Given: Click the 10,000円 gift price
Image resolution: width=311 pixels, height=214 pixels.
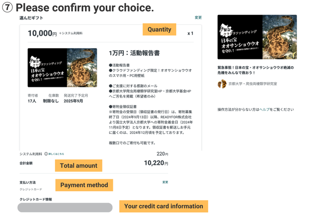Looking at the screenshot, I should tap(42, 34).
